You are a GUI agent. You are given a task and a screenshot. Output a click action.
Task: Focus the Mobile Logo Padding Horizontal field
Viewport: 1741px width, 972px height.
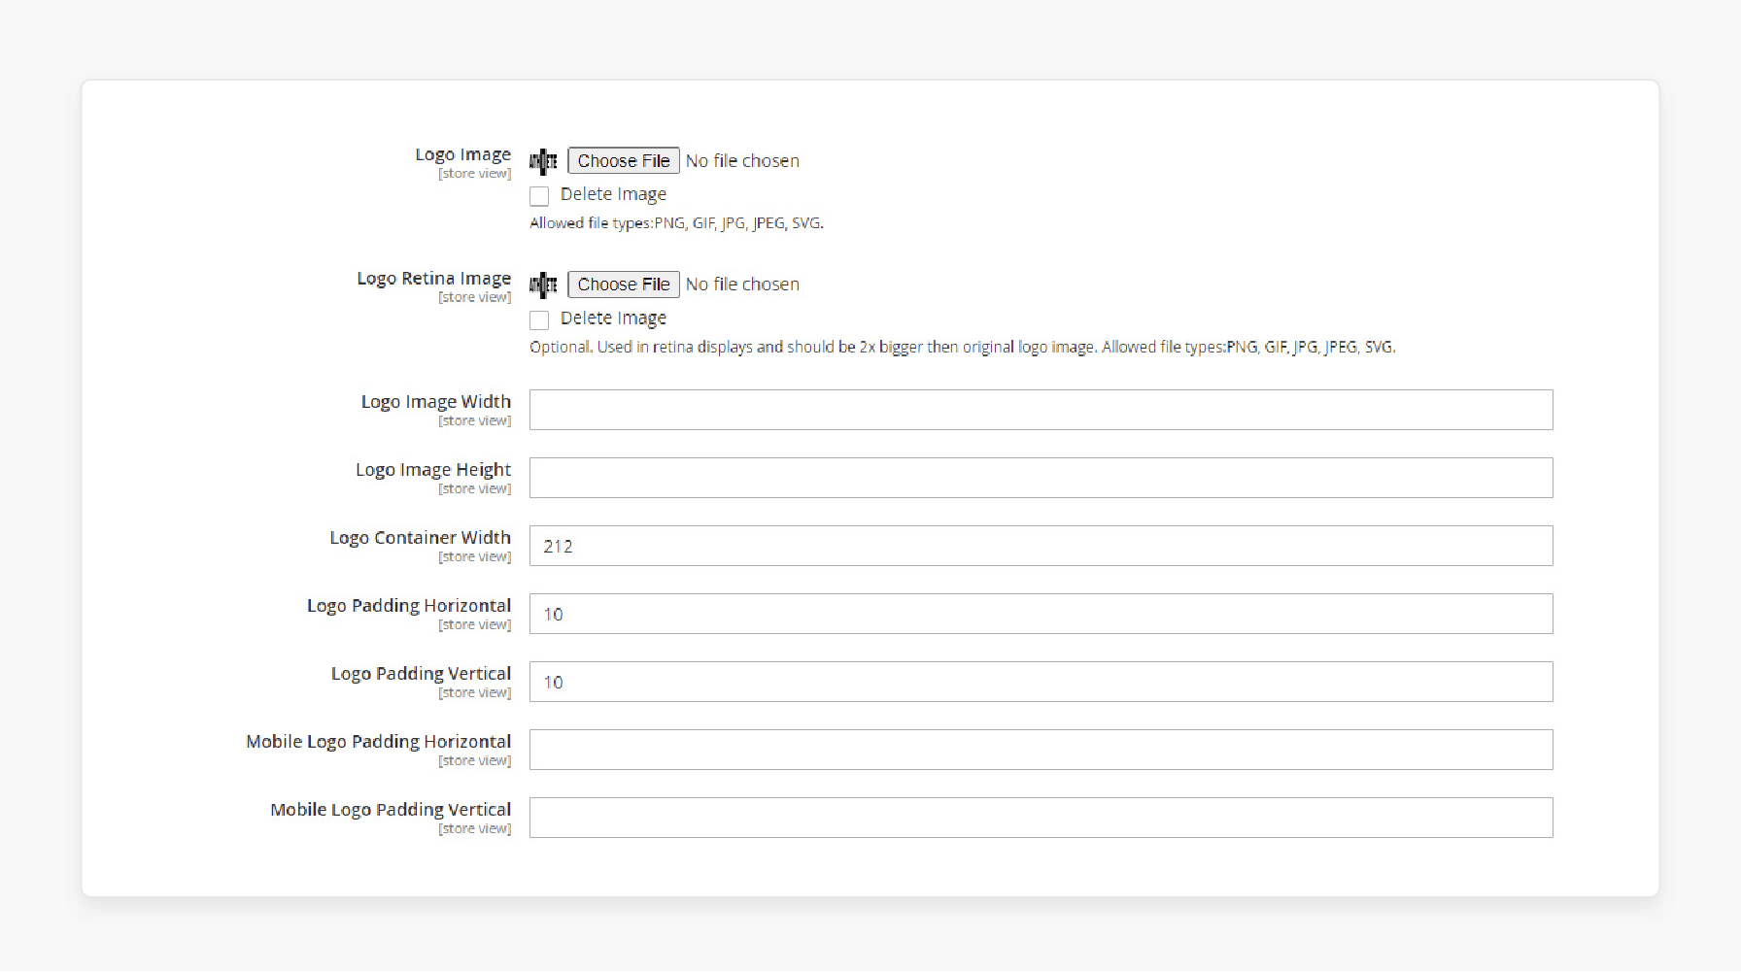tap(1041, 750)
